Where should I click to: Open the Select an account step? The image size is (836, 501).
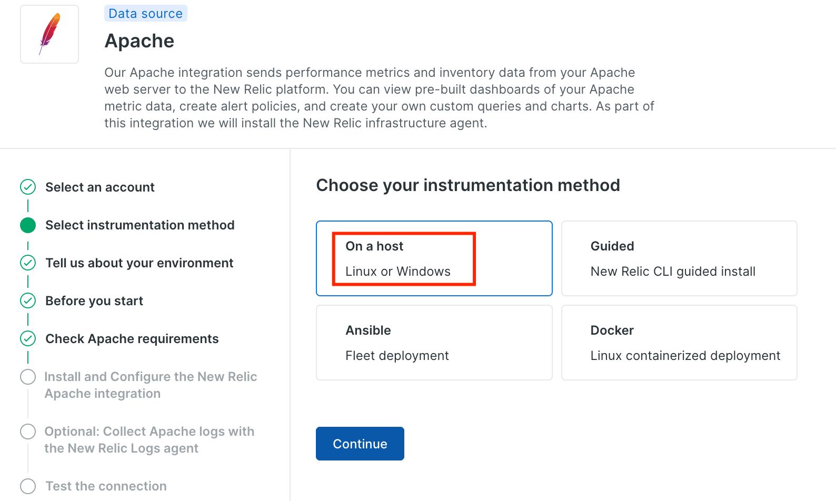[x=100, y=187]
